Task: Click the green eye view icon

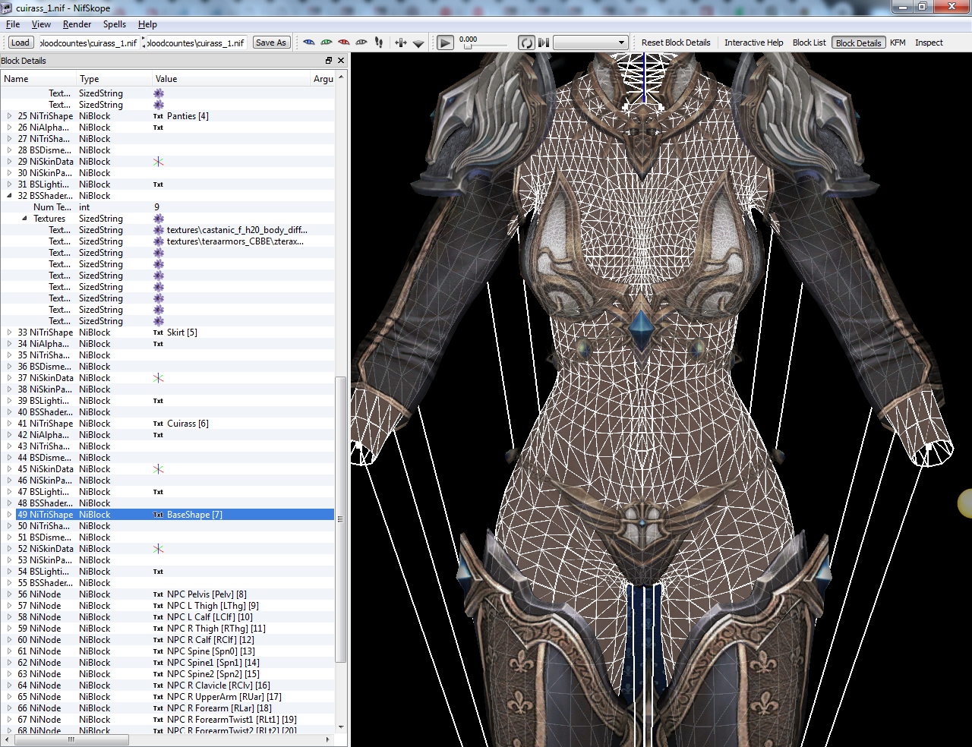Action: 327,43
